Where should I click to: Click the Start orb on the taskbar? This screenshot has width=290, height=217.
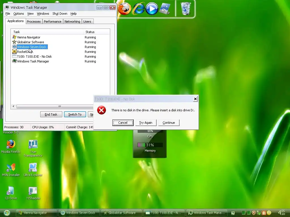pos(7,213)
